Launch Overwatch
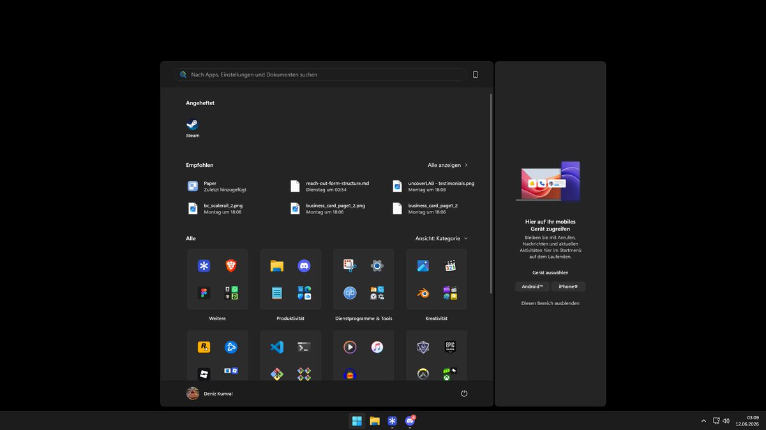 (423, 374)
